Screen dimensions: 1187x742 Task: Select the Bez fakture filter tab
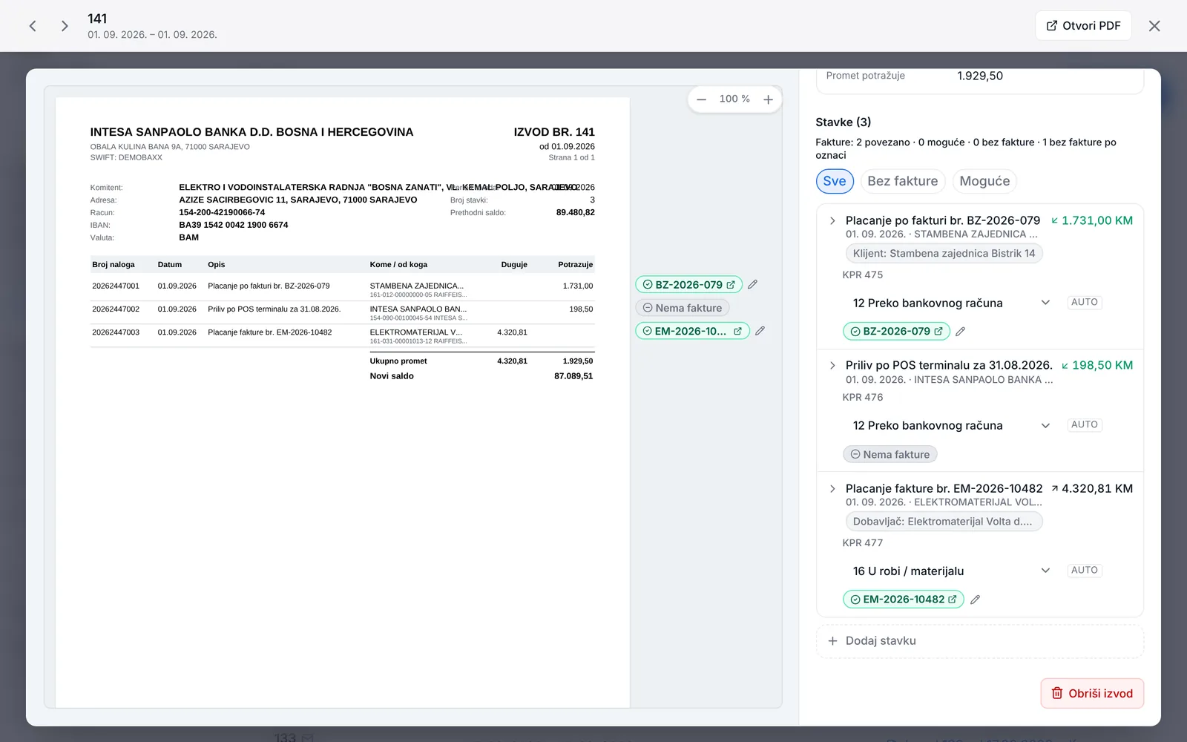tap(902, 181)
